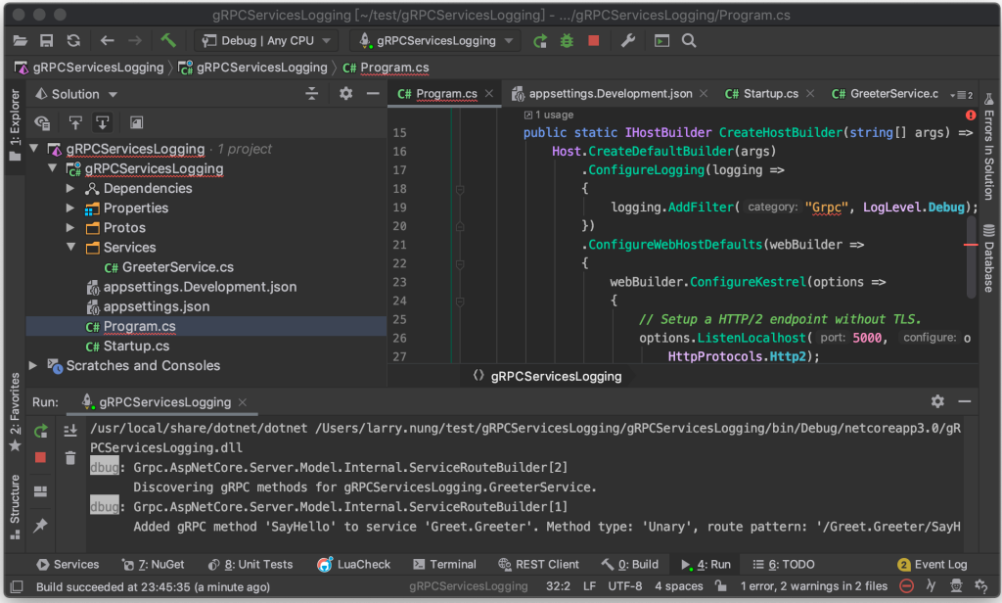Viewport: 1002px width, 603px height.
Task: Navigate forward with the right arrow
Action: tap(134, 41)
